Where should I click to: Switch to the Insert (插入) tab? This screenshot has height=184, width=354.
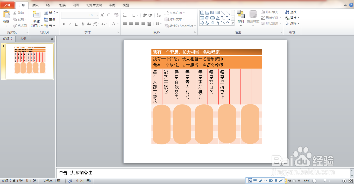coord(36,5)
